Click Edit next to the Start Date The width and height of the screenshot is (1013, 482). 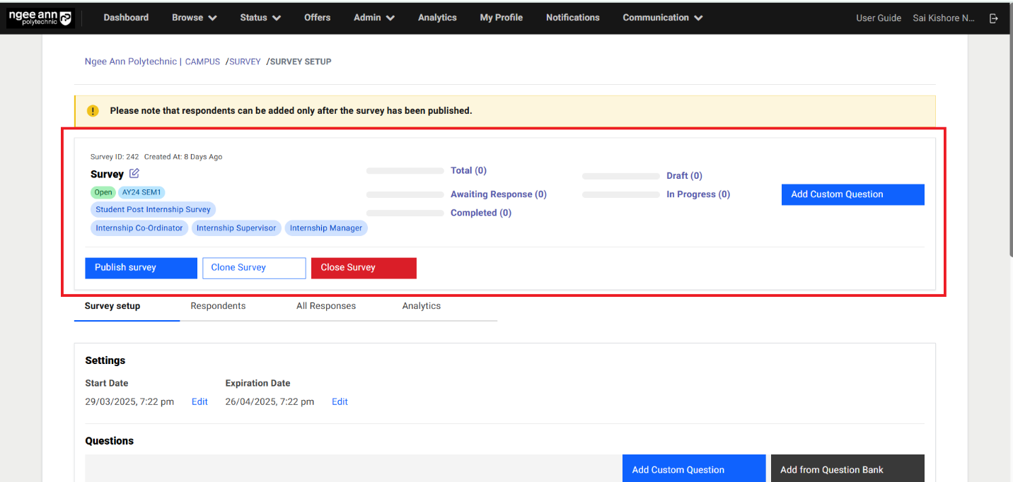pos(199,401)
